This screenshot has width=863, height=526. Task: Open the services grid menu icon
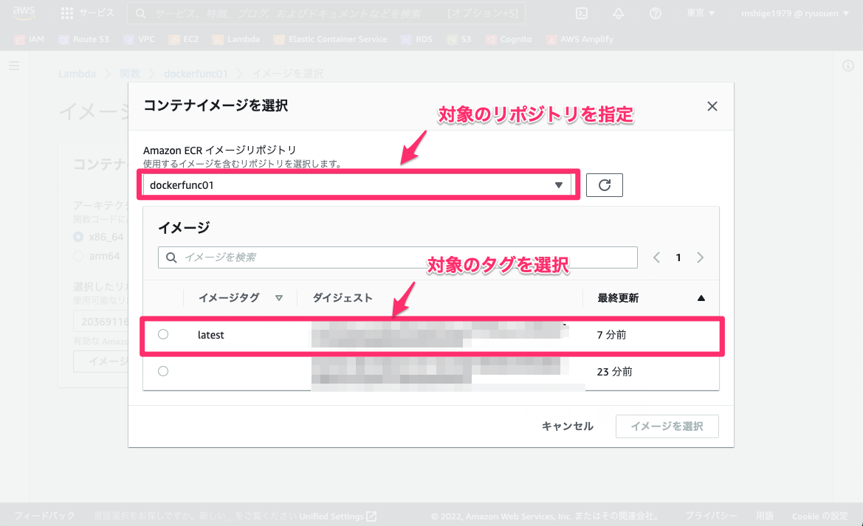(67, 13)
